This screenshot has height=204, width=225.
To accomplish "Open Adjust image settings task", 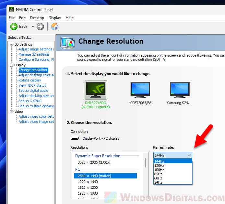I will [36, 49].
